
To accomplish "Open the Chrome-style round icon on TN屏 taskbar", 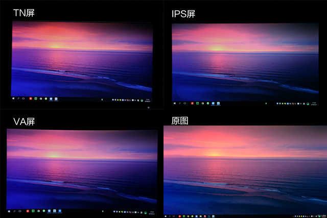I will pyautogui.click(x=41, y=99).
